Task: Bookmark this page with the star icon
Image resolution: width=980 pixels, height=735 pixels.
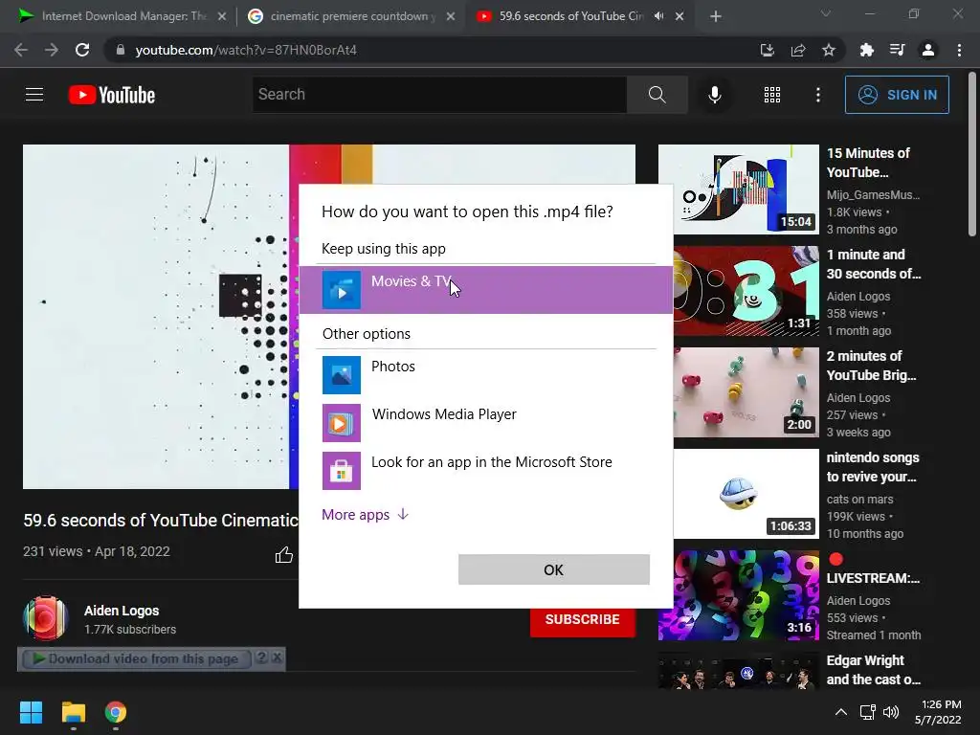Action: 829,50
